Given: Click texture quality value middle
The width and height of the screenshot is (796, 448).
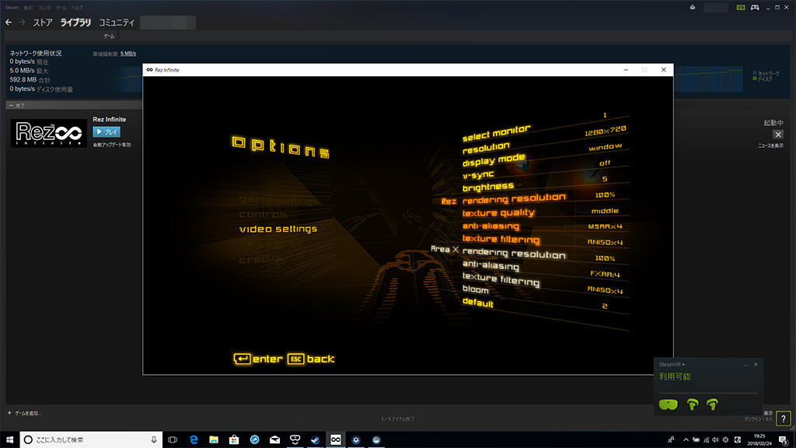Looking at the screenshot, I should pos(605,211).
